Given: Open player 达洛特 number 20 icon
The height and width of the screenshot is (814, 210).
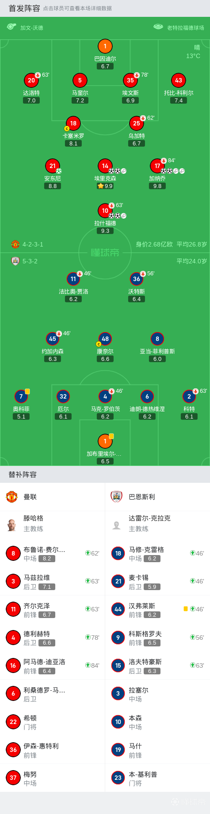Looking at the screenshot, I should 31,80.
